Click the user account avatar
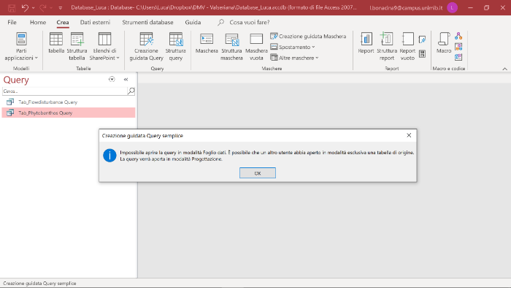The image size is (511, 288). coord(452,8)
